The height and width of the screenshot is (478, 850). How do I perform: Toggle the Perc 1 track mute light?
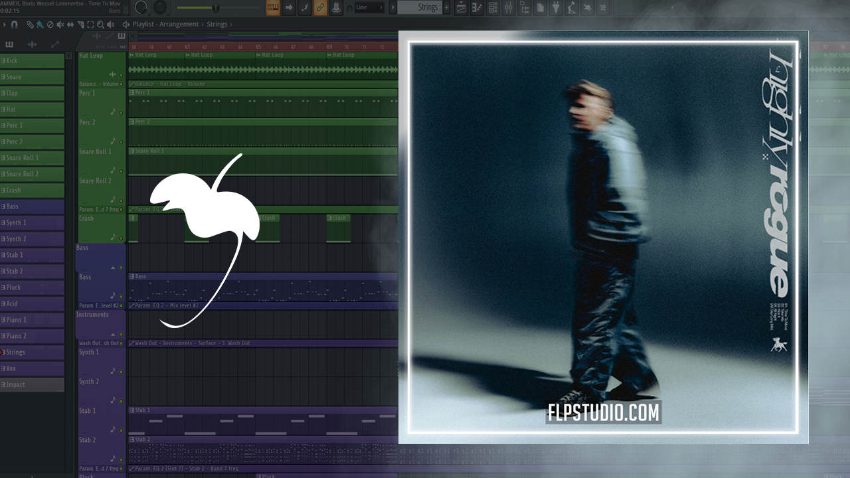coord(121,112)
